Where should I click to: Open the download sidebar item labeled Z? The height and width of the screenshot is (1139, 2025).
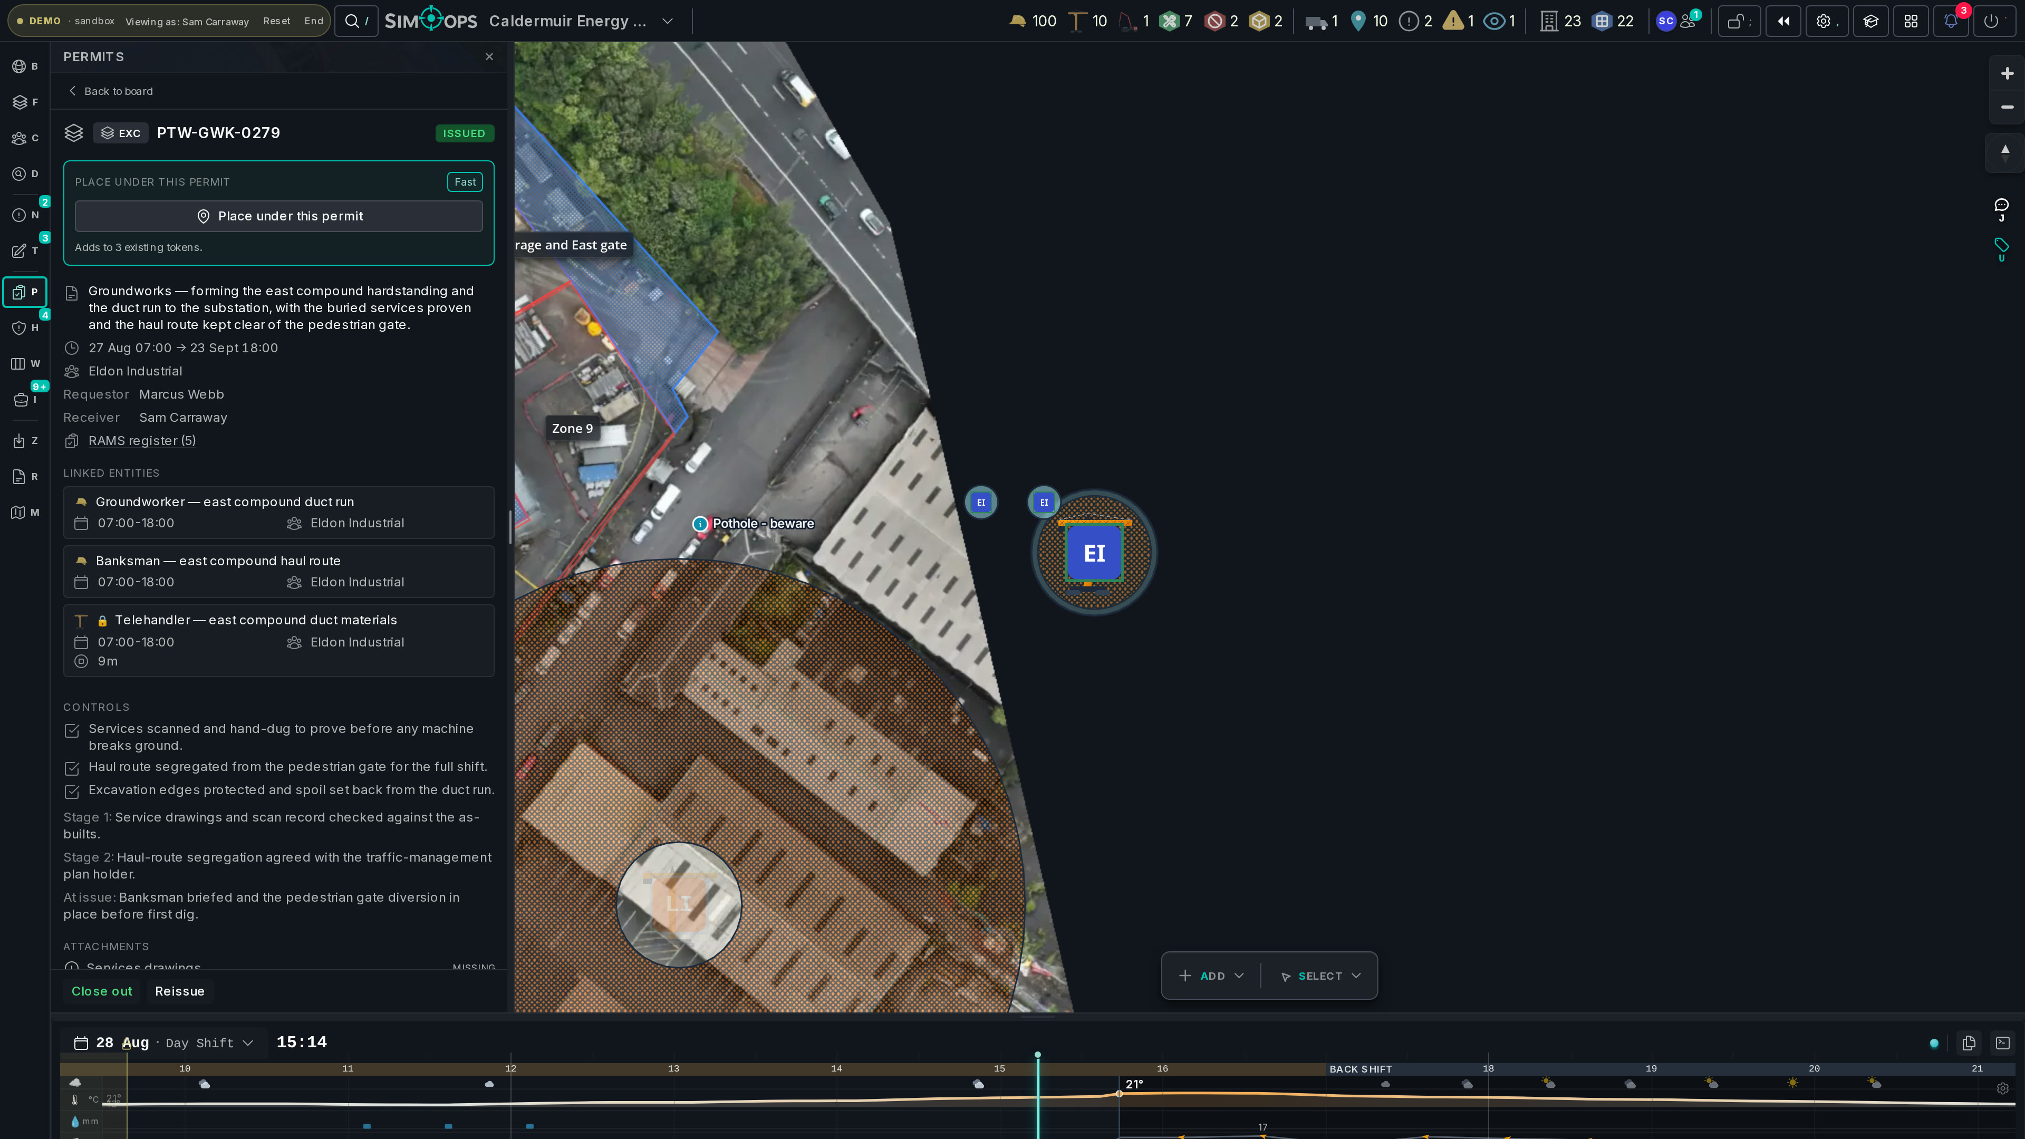(x=24, y=441)
